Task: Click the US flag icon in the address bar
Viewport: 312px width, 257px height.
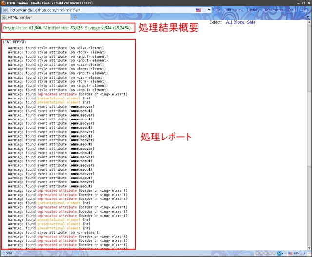Action: tap(198, 10)
